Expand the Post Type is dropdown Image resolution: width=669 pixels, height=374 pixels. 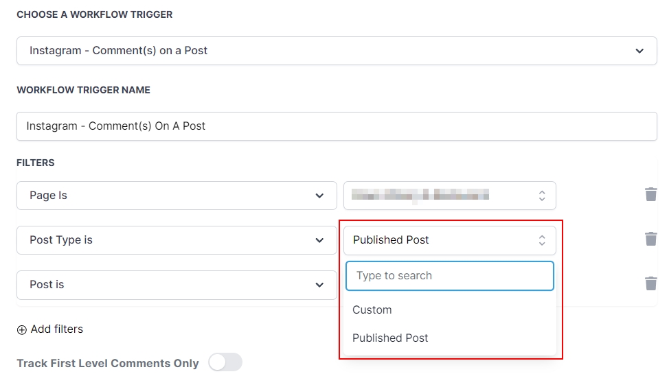[x=177, y=240]
